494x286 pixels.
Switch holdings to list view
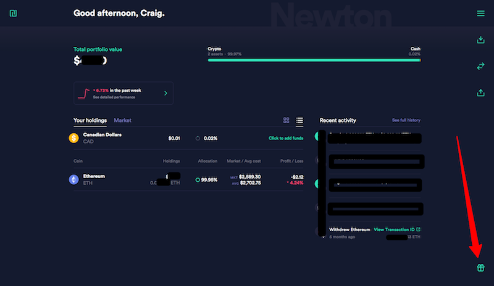click(x=299, y=120)
